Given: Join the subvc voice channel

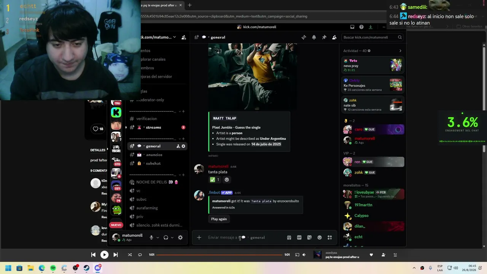Looking at the screenshot, I should pos(157,199).
